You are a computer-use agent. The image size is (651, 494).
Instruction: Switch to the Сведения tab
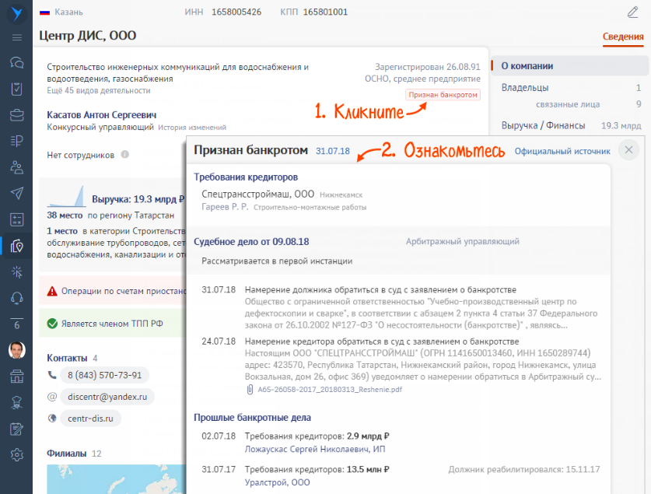[x=623, y=37]
